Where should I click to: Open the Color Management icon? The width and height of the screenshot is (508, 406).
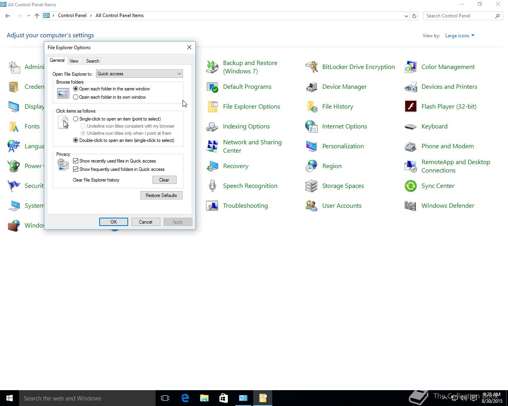pyautogui.click(x=411, y=67)
